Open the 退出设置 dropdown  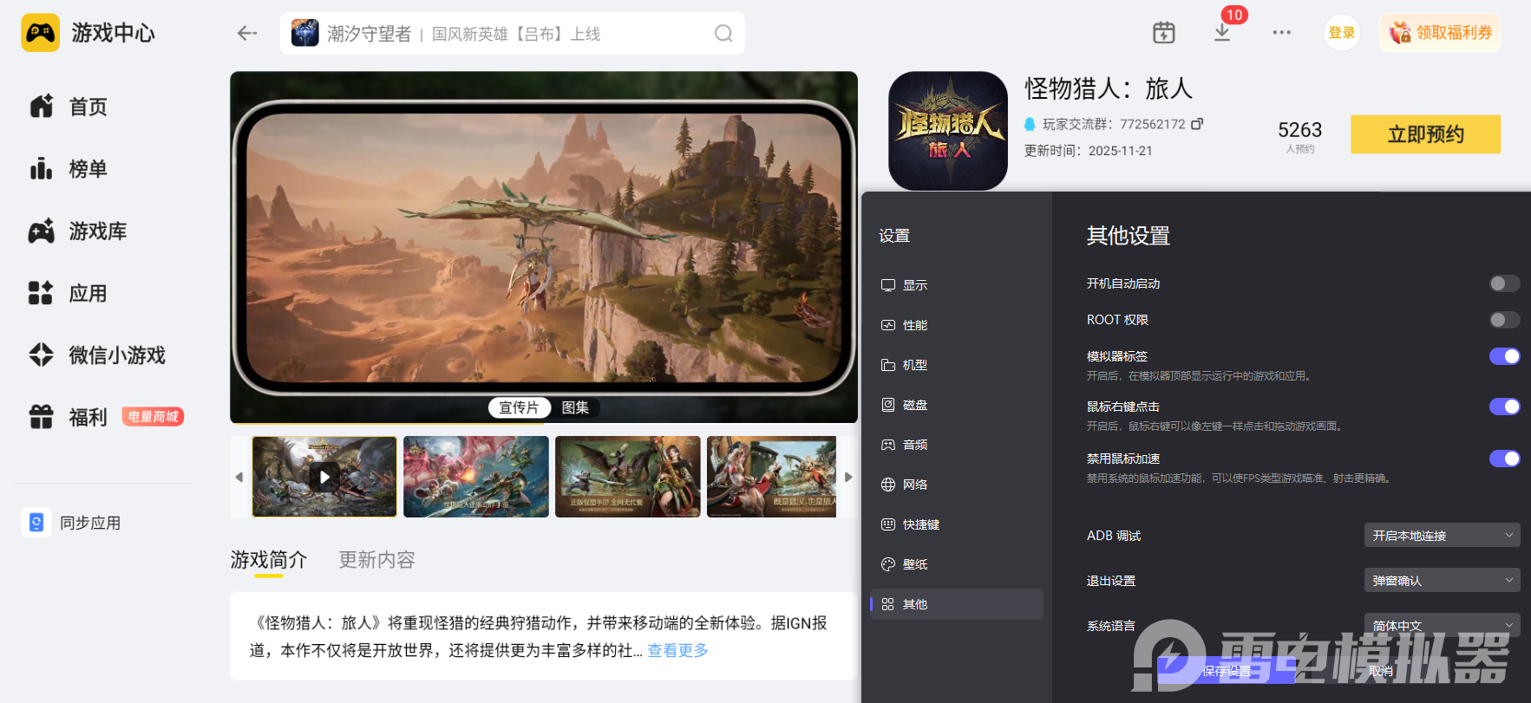click(1442, 581)
